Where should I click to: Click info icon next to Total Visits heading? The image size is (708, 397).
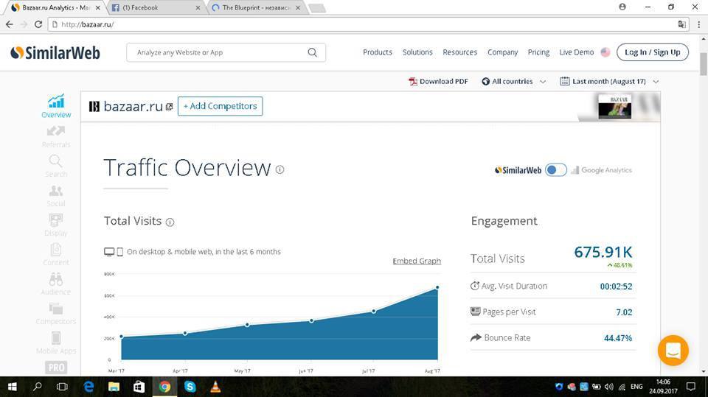click(170, 222)
